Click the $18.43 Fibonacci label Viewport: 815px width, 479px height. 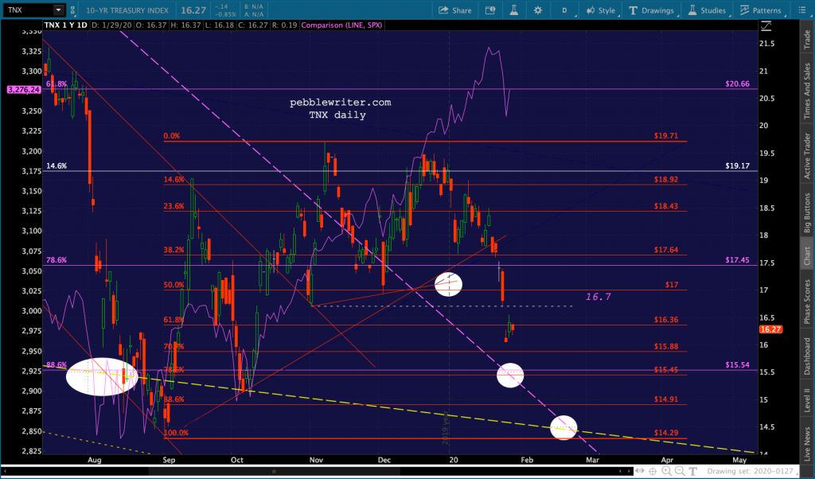click(x=666, y=206)
